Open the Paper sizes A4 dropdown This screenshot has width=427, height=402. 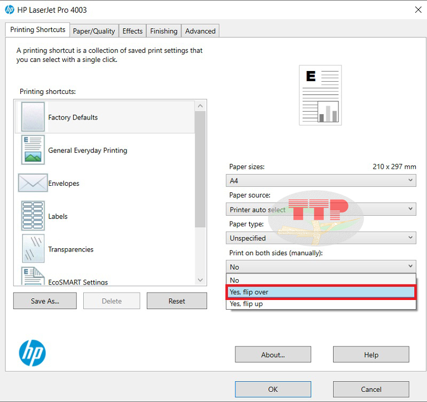[321, 180]
